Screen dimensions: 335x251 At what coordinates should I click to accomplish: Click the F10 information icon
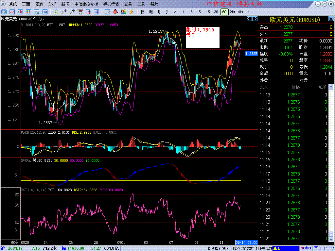click(x=45, y=12)
